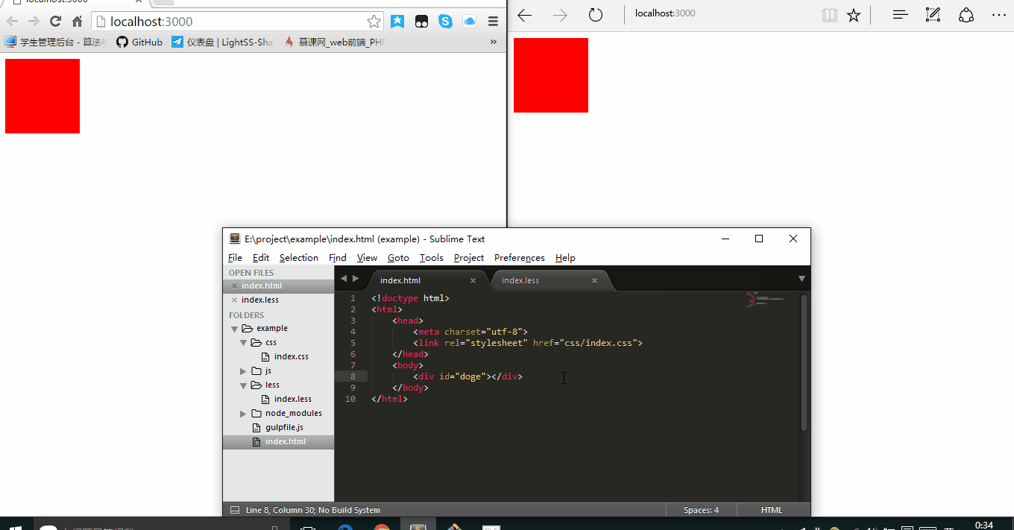Focus Chrome's localhost:3000 address bar
1014x530 pixels.
(x=236, y=22)
